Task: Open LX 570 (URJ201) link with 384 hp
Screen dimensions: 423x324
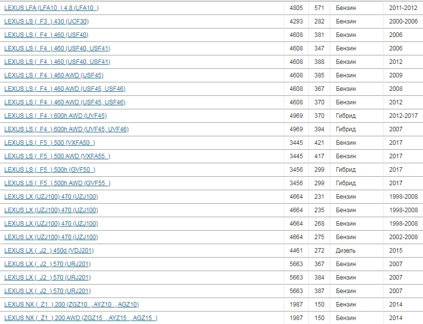Action: point(47,278)
